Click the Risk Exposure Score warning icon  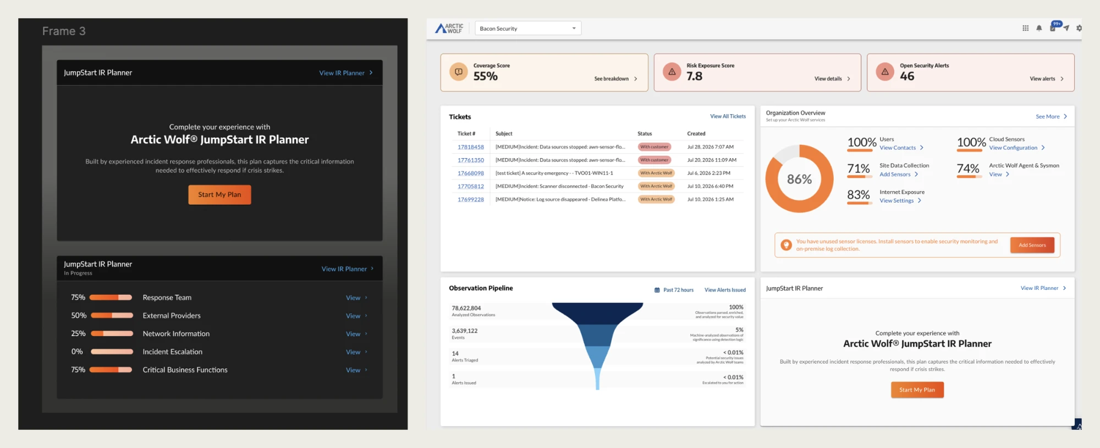point(672,72)
